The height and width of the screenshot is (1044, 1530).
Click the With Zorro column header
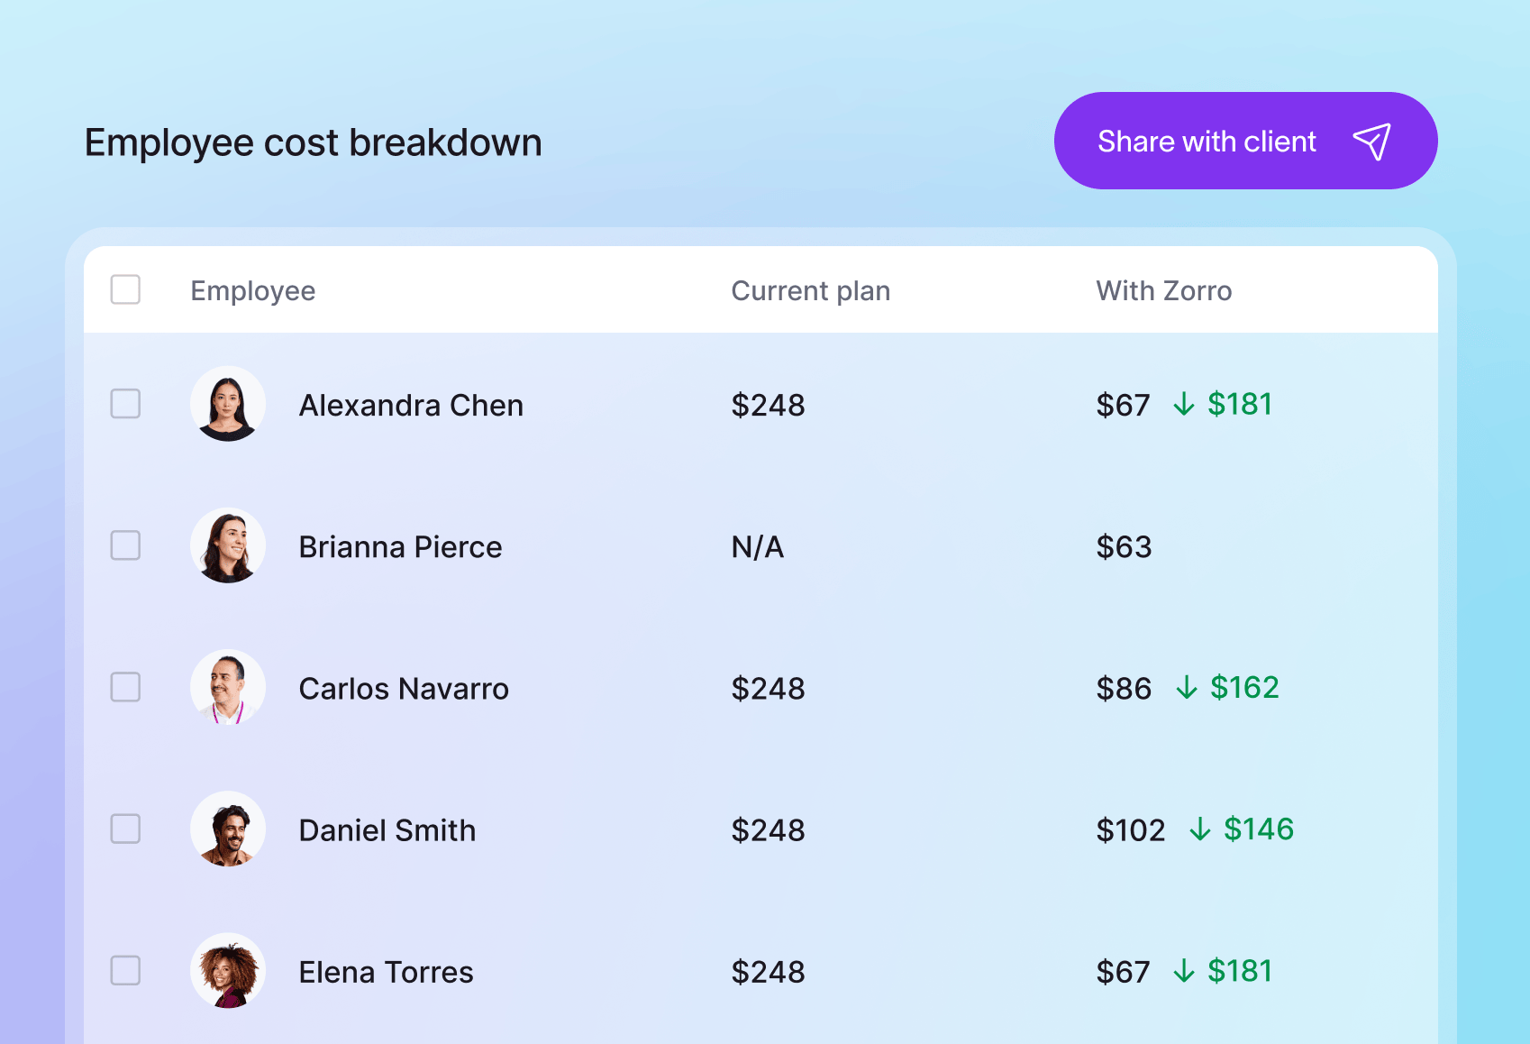point(1164,291)
